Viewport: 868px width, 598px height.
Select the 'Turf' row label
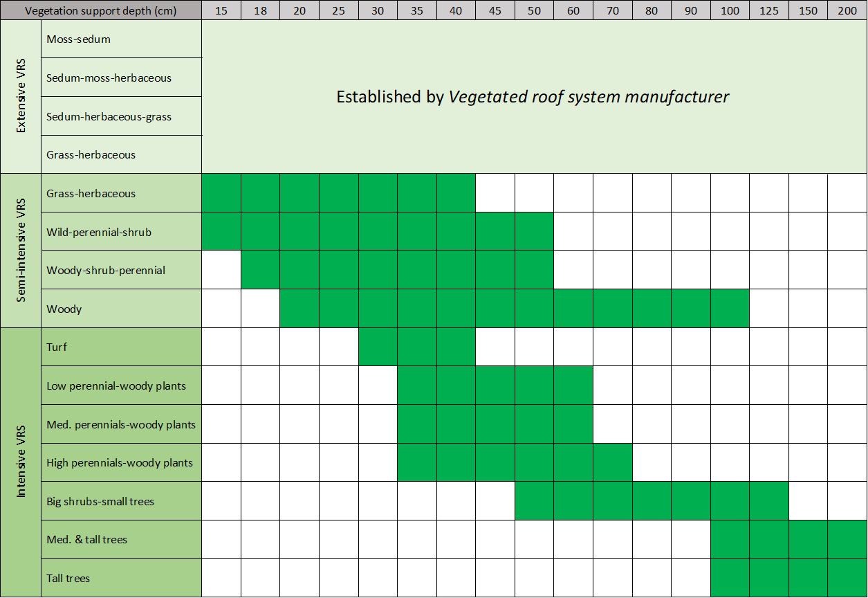(x=57, y=347)
